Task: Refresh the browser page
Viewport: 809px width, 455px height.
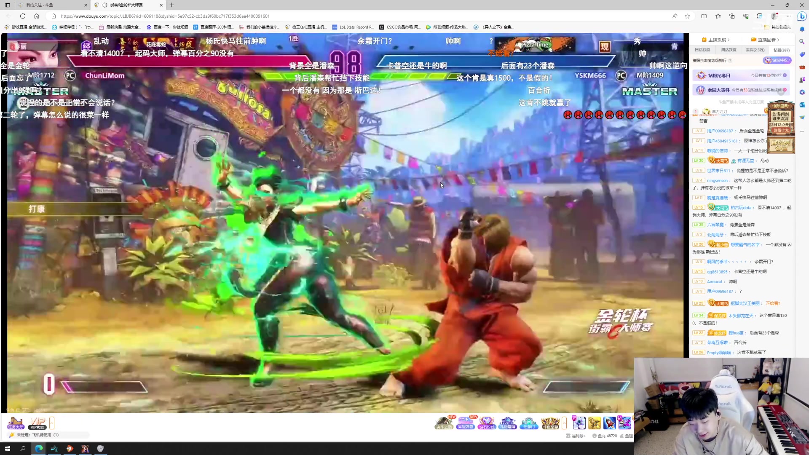Action: [23, 16]
